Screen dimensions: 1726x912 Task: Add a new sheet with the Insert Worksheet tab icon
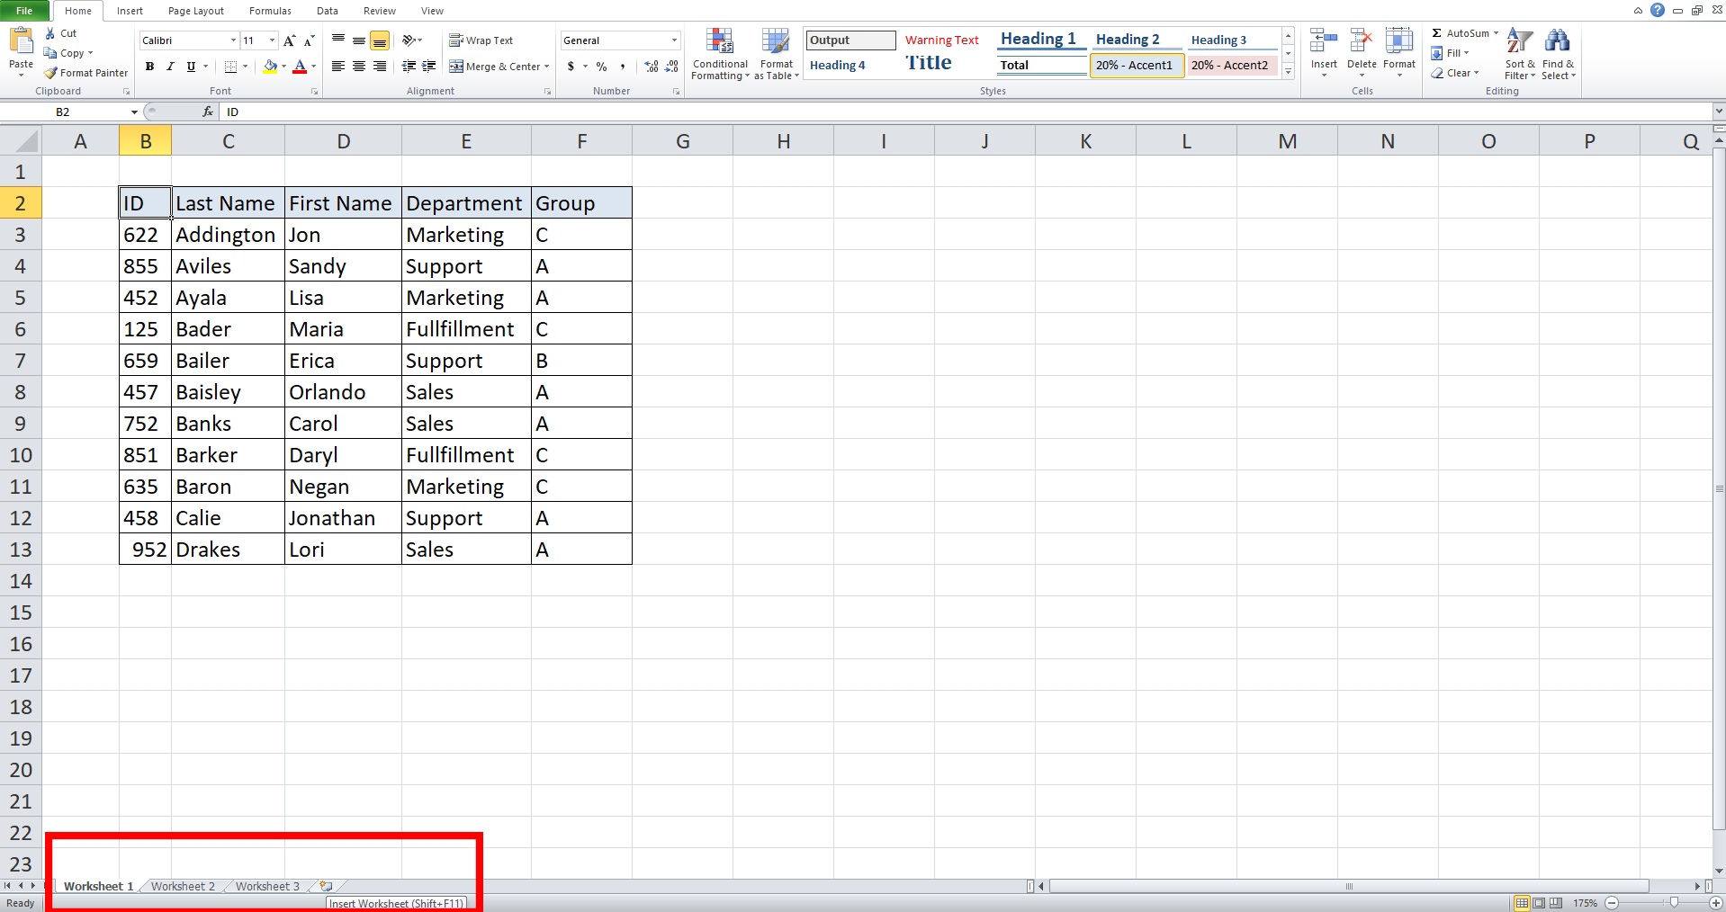click(326, 886)
